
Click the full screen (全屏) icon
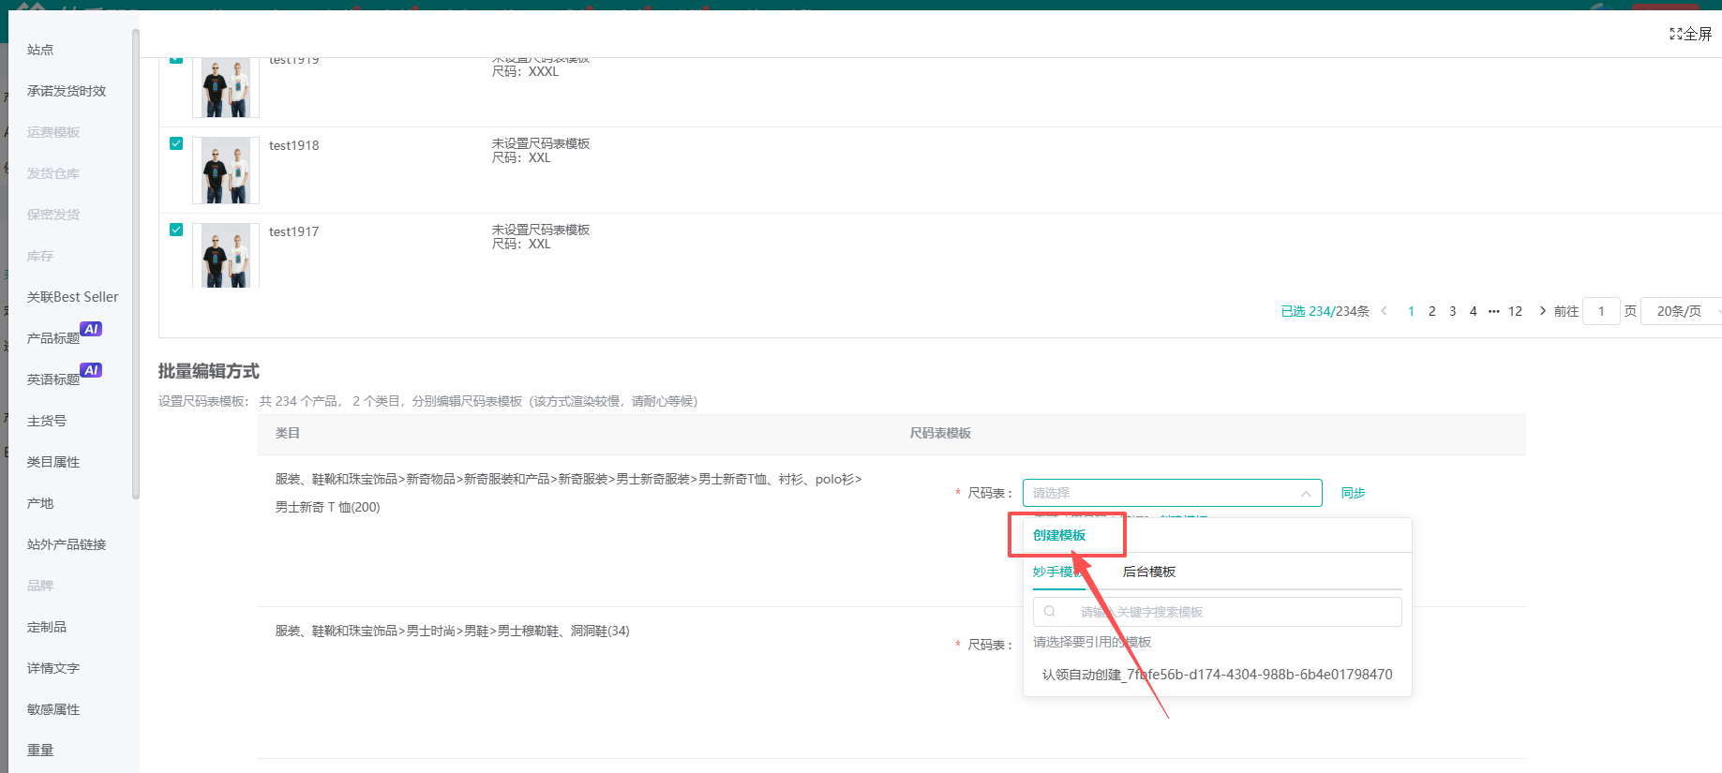(x=1675, y=35)
